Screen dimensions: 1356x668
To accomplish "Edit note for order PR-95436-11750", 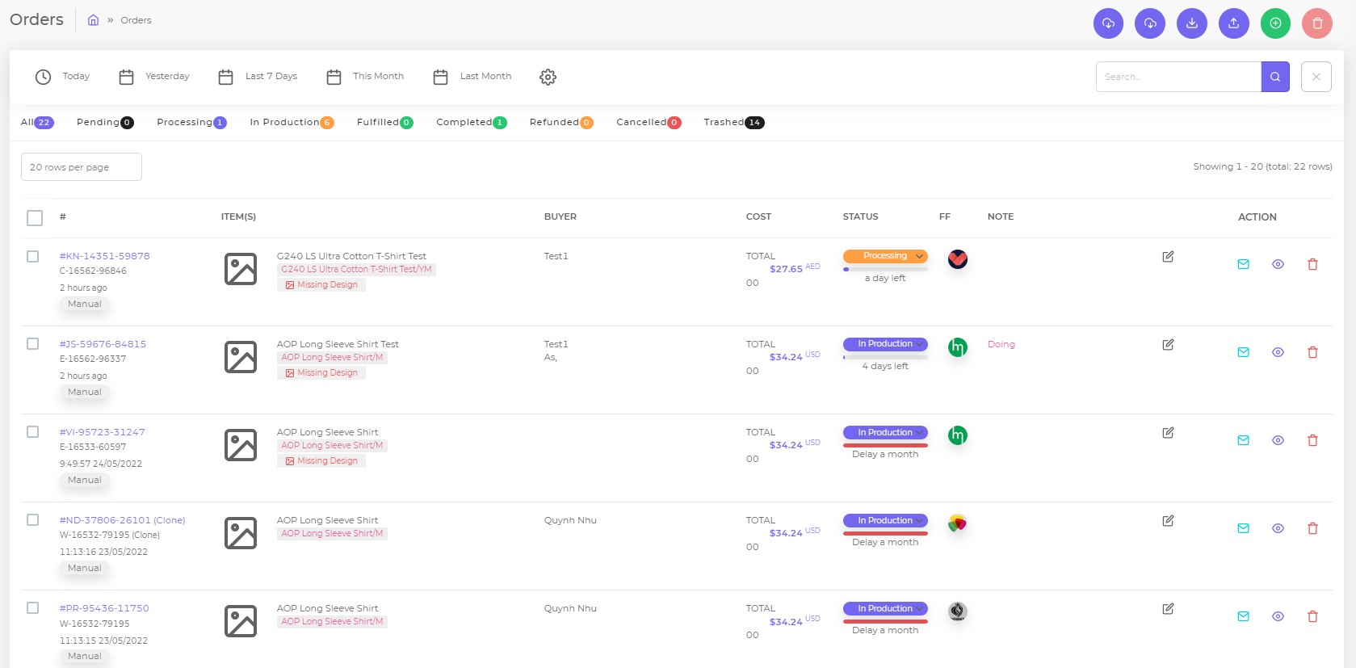I will (1168, 609).
